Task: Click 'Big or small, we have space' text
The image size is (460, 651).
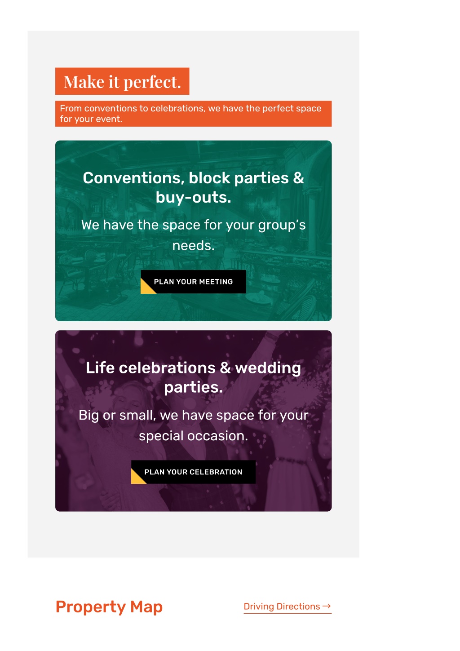Action: pyautogui.click(x=193, y=425)
